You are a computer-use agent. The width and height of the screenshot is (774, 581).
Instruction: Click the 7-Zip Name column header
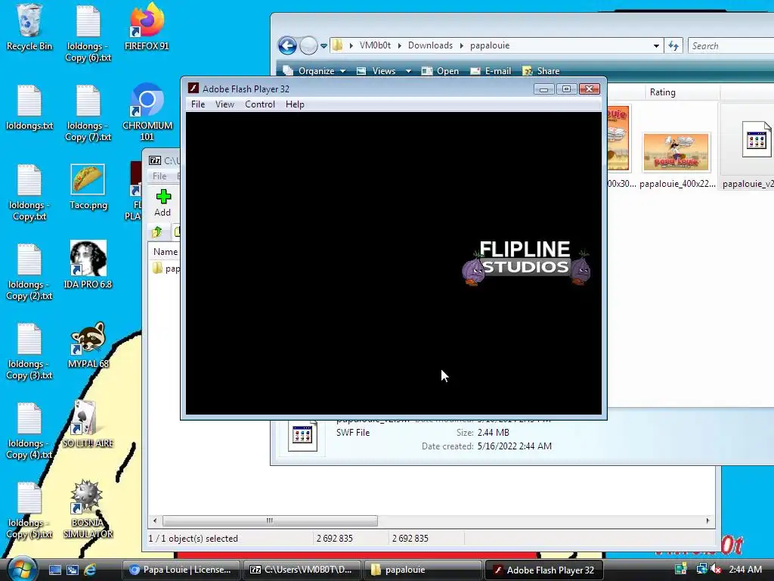(165, 251)
